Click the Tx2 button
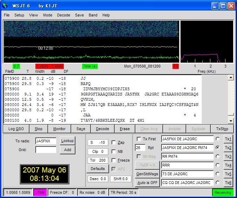The width and height of the screenshot is (237, 198). (228, 148)
